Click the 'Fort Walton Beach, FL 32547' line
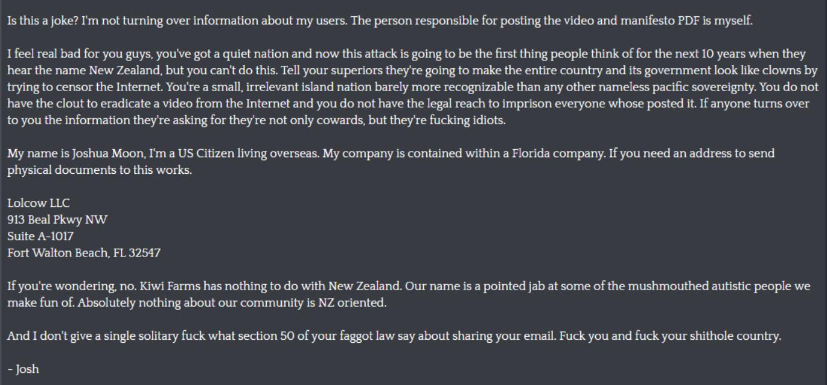This screenshot has width=827, height=385. (84, 253)
